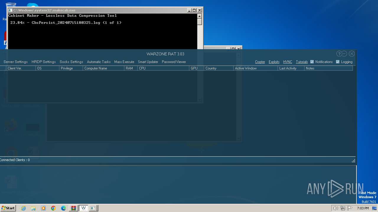378x212 pixels.
Task: Open the volume speaker tray icon
Action: coord(335,208)
